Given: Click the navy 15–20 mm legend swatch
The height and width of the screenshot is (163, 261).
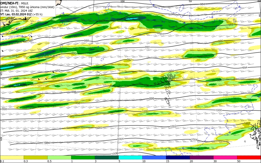Looking at the screenshot, I should [178, 158].
